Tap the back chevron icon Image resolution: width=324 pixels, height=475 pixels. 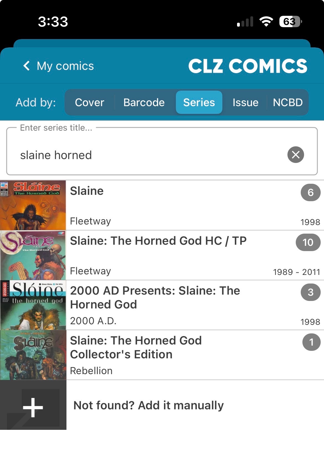(x=27, y=66)
